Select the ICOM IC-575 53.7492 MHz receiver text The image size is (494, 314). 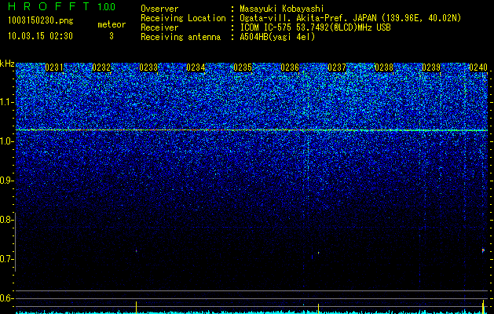315,27
